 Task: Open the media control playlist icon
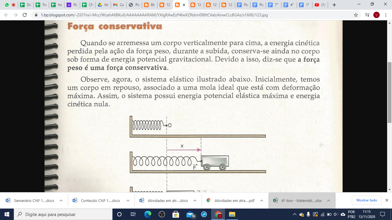click(x=367, y=15)
